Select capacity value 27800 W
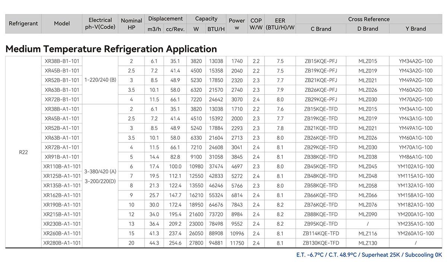This screenshot has height=264, width=447. pyautogui.click(x=196, y=243)
